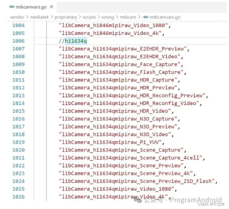
Task: Click the hi1634qmipiraw_Face_Capture string
Action: coord(120,65)
